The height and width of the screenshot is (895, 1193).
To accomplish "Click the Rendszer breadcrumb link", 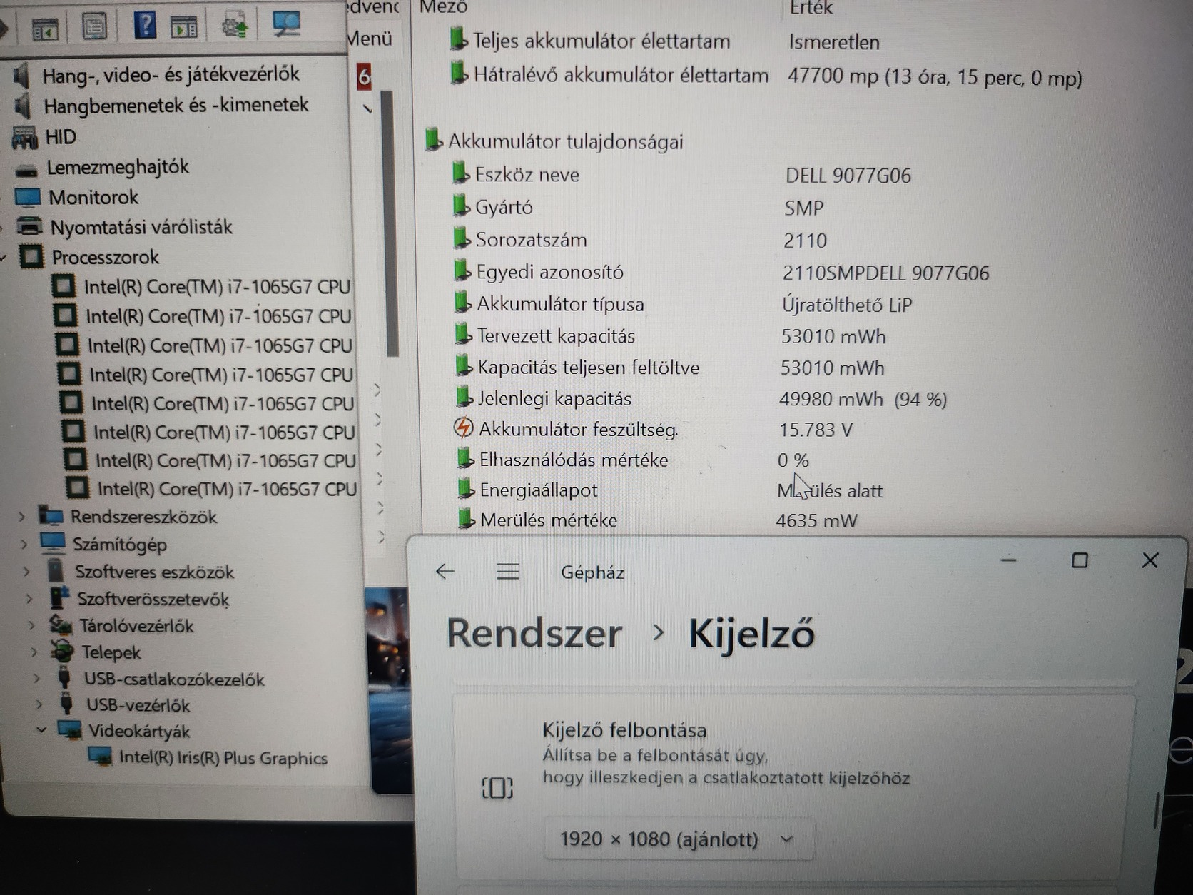I will click(x=534, y=633).
